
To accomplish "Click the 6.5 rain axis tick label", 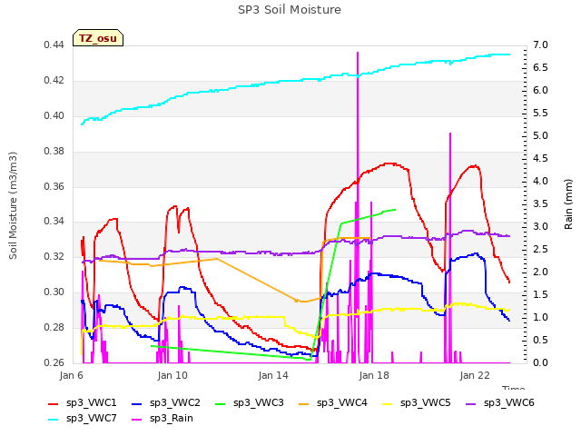I will coord(541,67).
